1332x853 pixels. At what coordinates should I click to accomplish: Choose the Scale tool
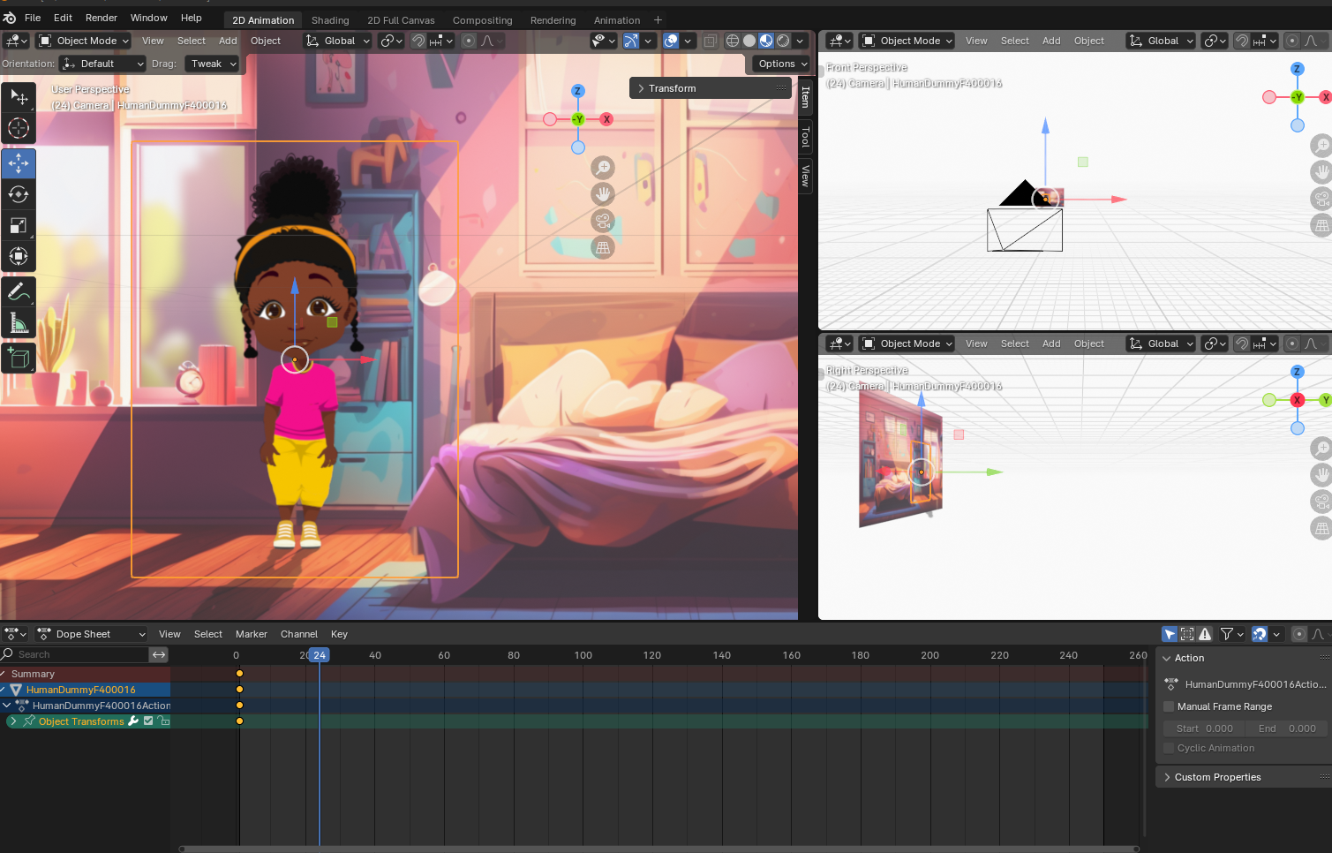tap(19, 226)
